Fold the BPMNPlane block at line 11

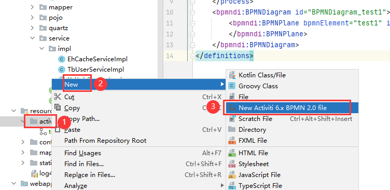[193, 23]
